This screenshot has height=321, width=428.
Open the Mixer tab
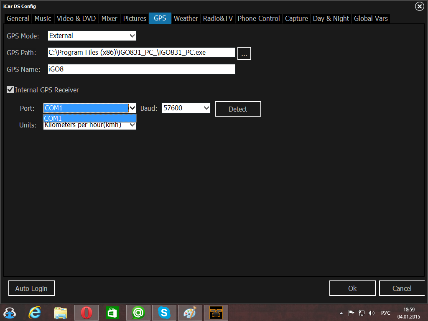tap(109, 18)
